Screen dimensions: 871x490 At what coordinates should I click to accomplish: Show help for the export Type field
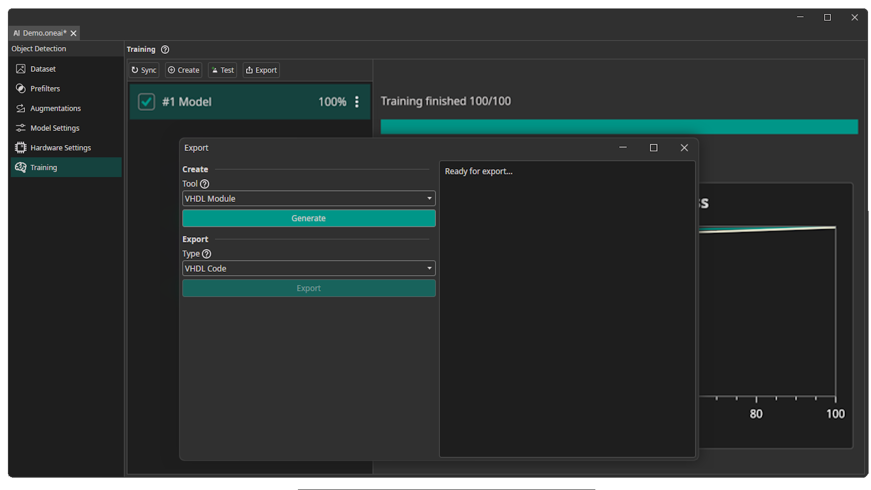(x=206, y=254)
